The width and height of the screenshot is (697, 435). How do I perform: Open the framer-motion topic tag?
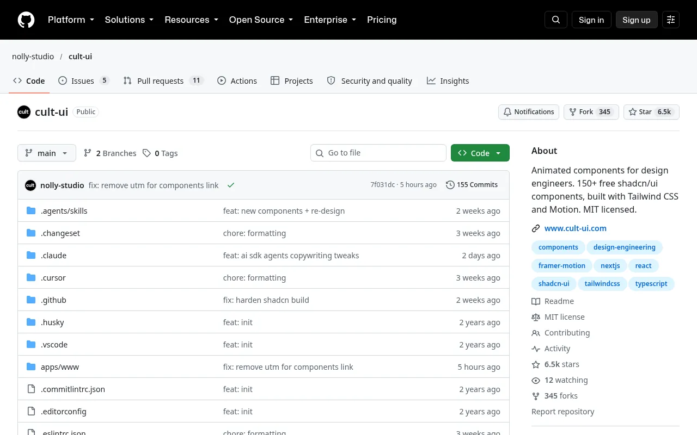[562, 266]
